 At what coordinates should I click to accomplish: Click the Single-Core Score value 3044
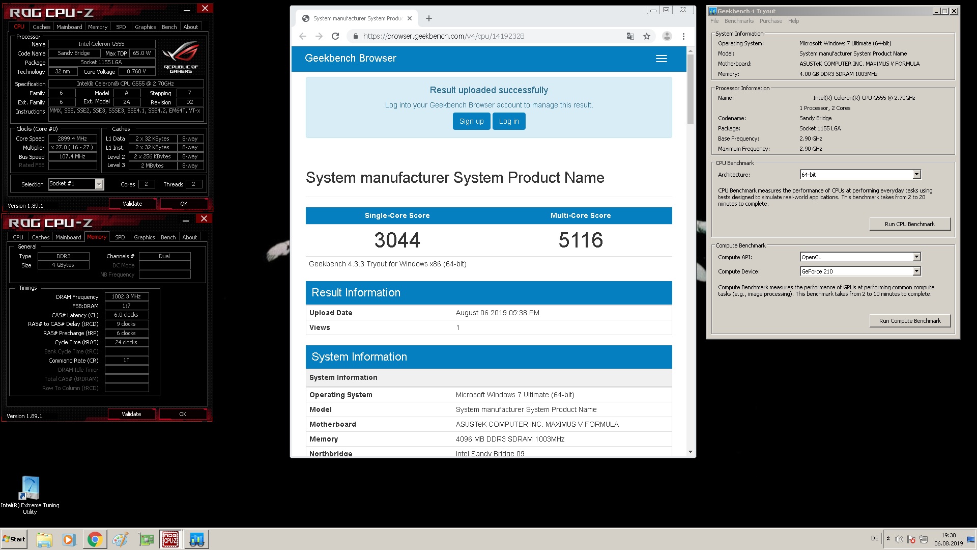click(397, 240)
